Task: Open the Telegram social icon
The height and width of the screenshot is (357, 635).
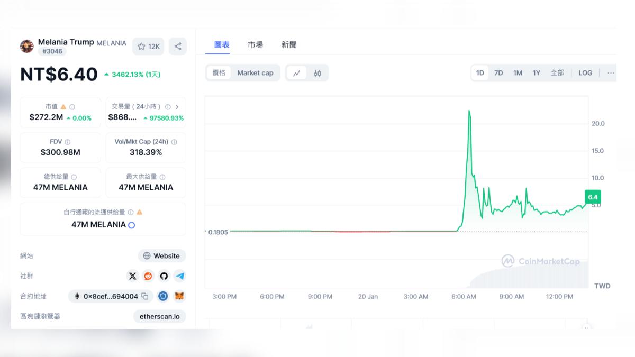Action: [180, 276]
